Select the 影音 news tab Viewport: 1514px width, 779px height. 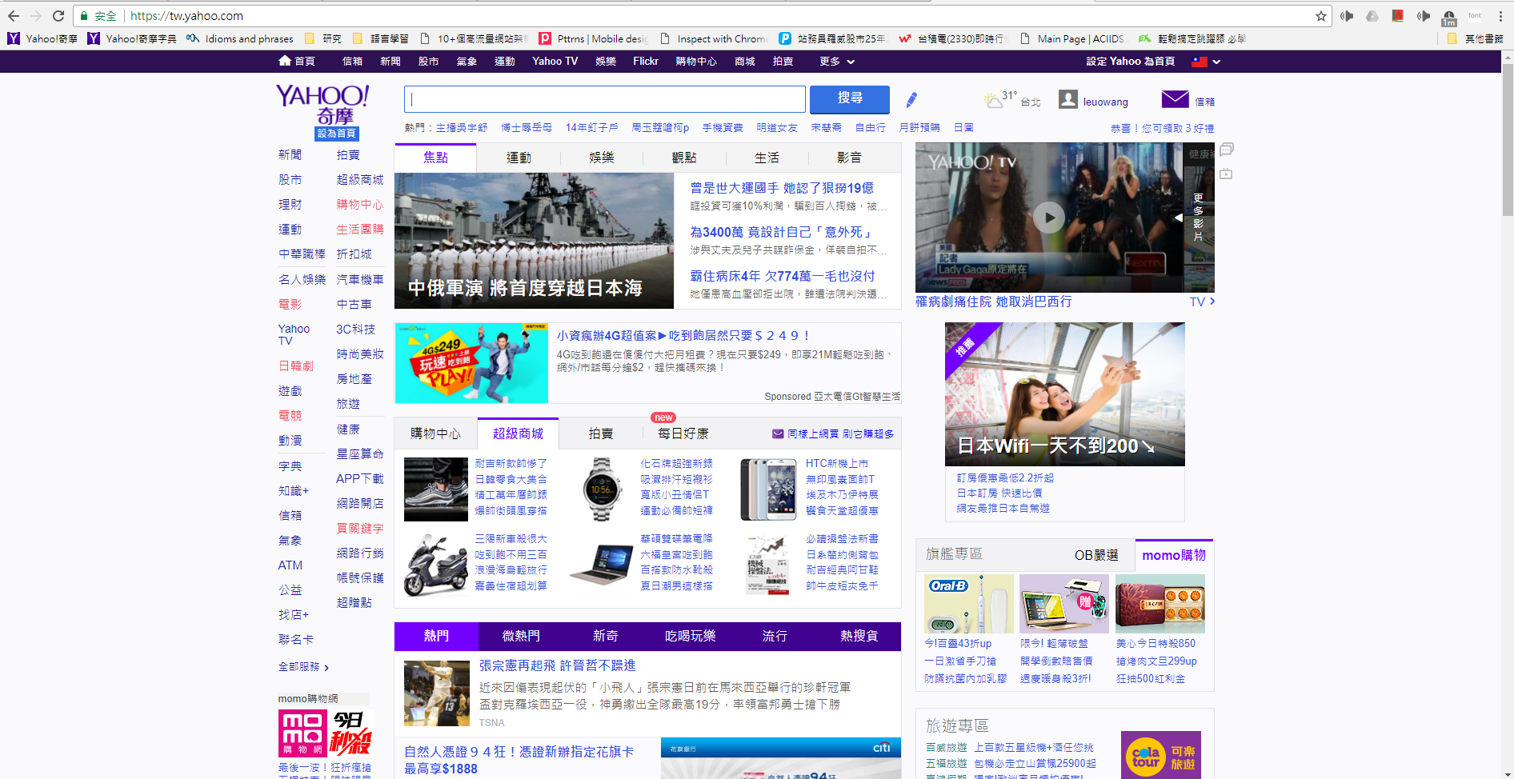click(850, 158)
